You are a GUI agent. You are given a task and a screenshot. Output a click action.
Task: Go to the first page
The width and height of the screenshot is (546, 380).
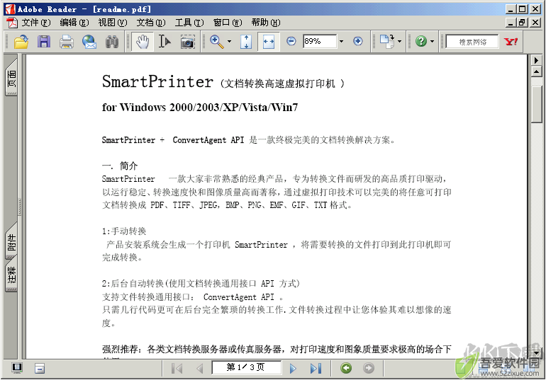click(x=177, y=368)
